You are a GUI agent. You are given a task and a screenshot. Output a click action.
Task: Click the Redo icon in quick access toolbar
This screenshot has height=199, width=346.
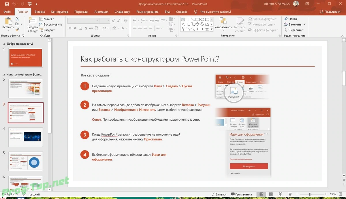click(x=22, y=4)
